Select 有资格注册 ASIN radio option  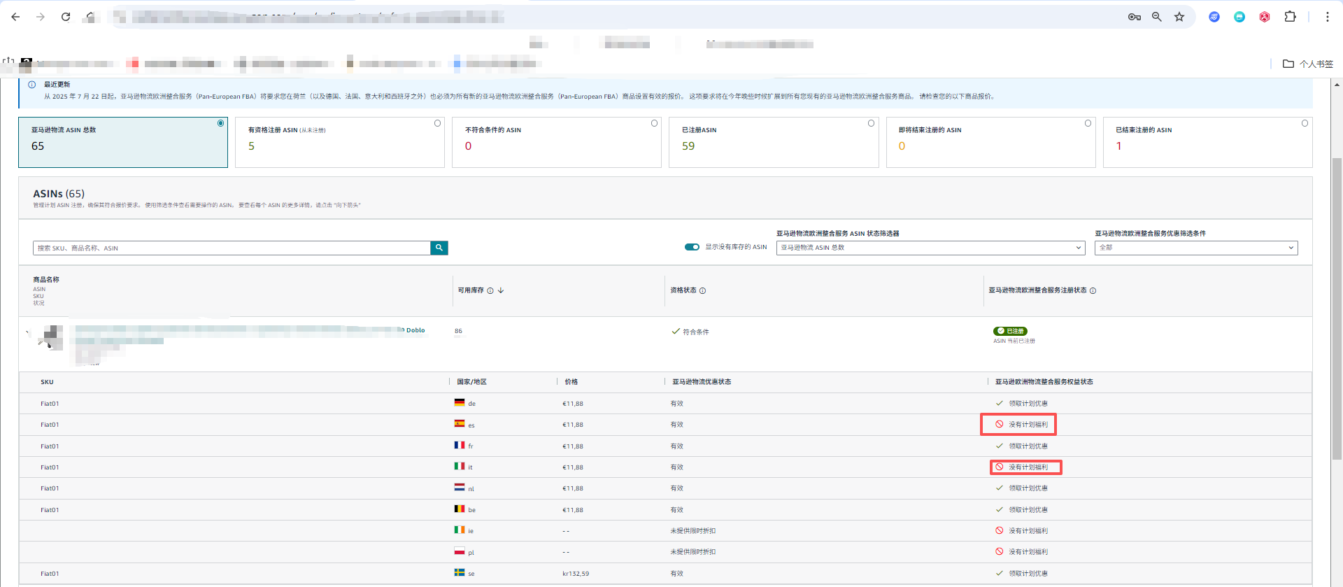[437, 123]
